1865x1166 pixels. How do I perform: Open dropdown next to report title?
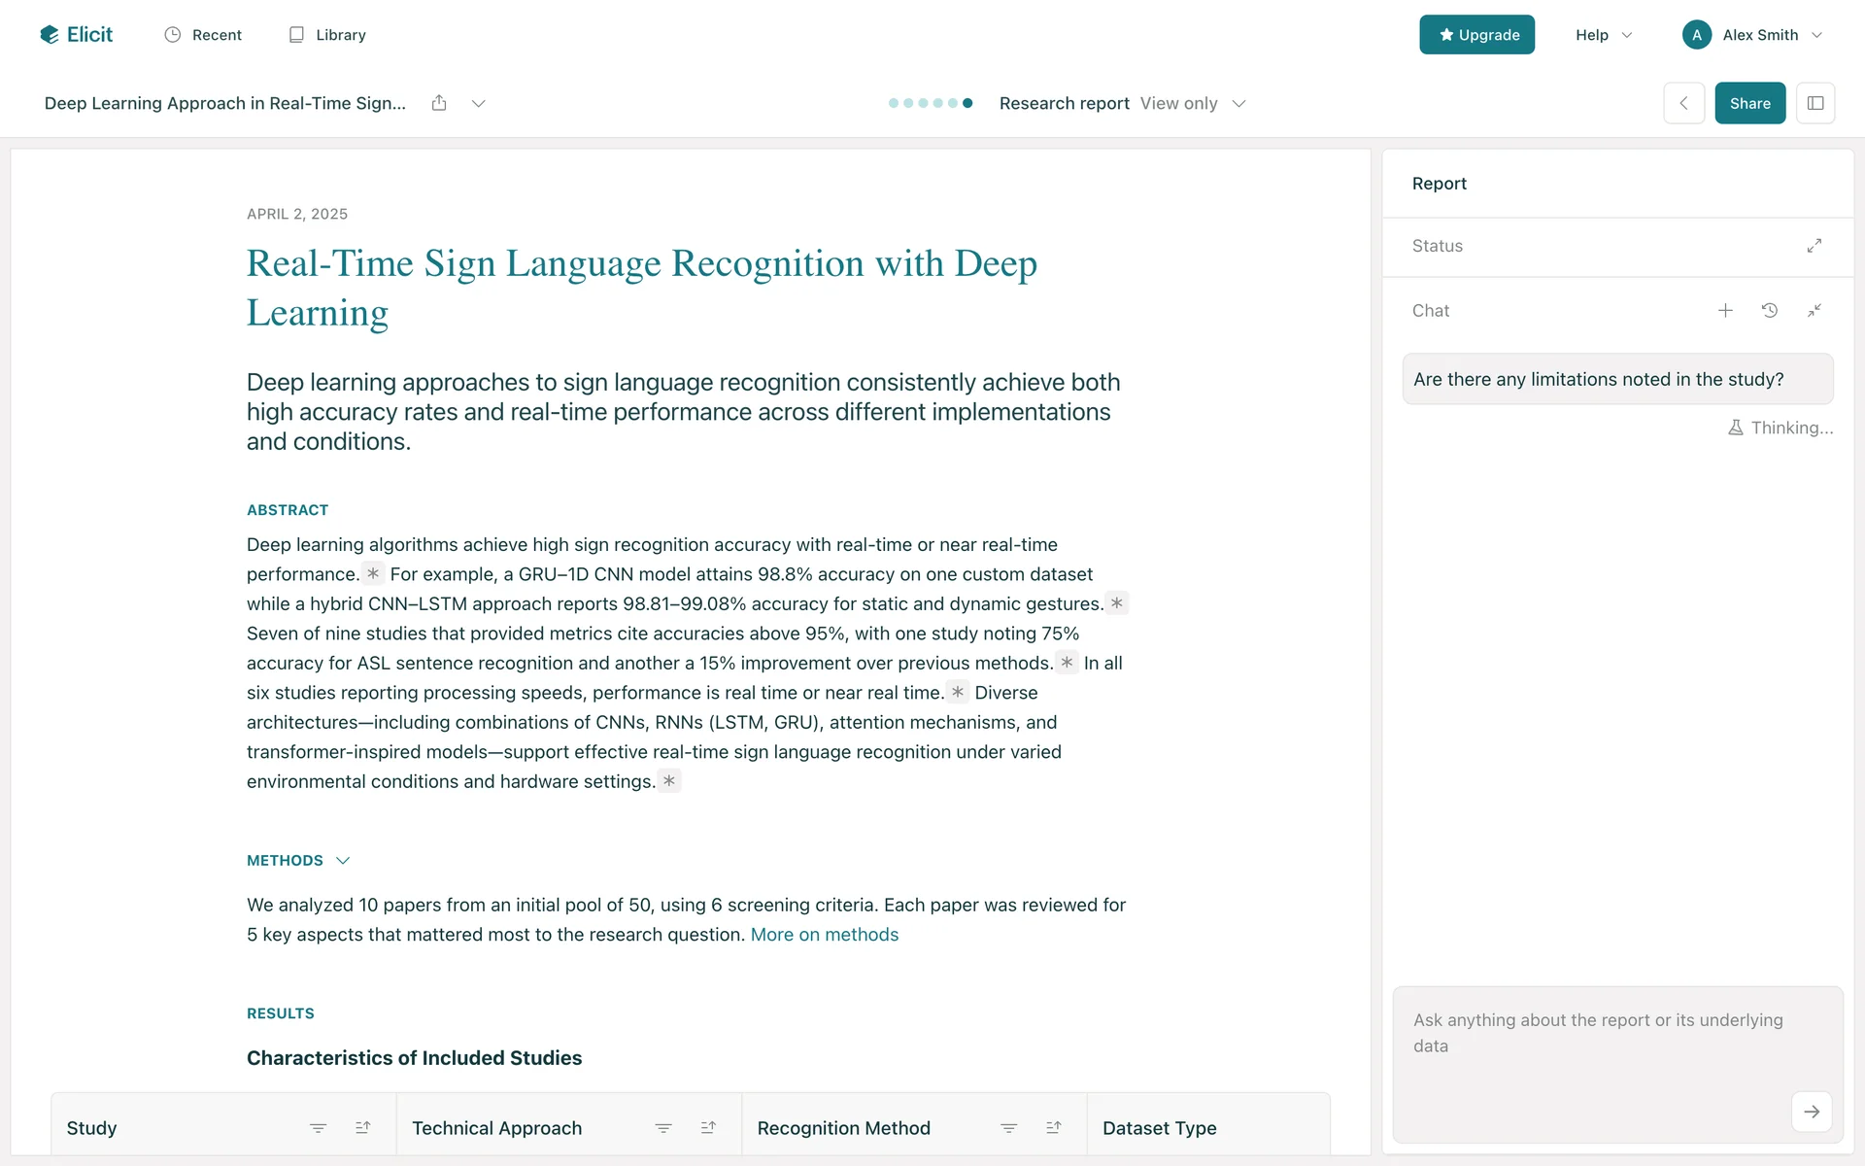[478, 103]
